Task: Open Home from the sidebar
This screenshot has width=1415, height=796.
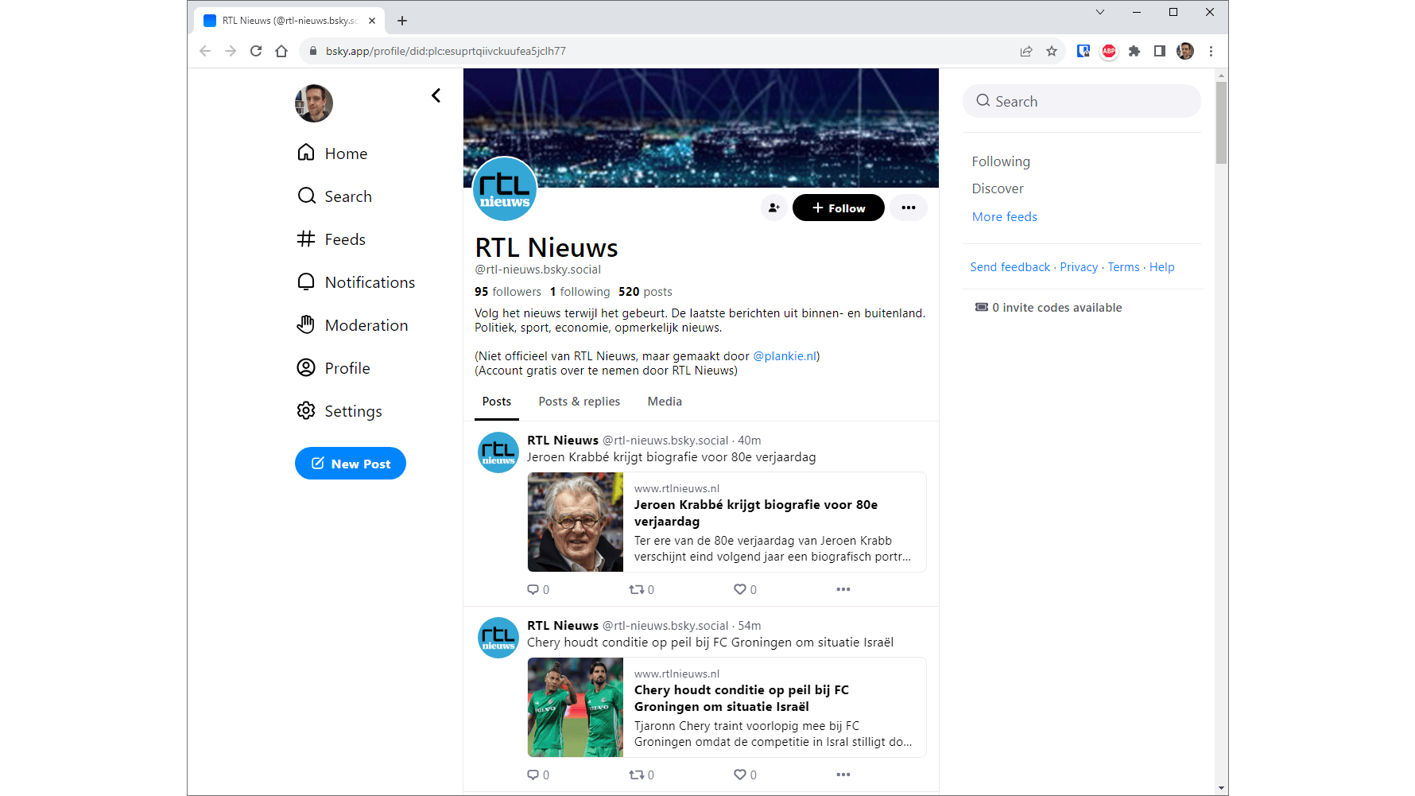Action: pos(331,153)
